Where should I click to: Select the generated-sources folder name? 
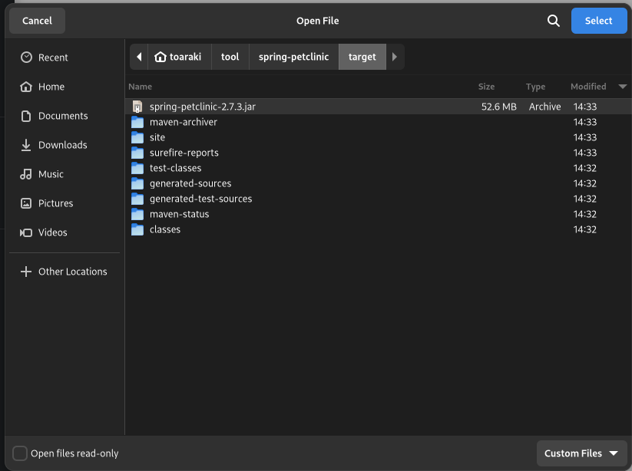[190, 183]
